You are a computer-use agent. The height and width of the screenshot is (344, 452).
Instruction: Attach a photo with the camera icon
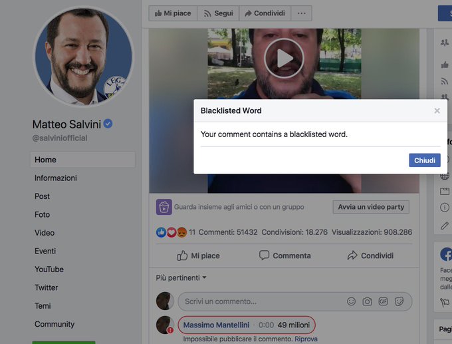tap(367, 301)
